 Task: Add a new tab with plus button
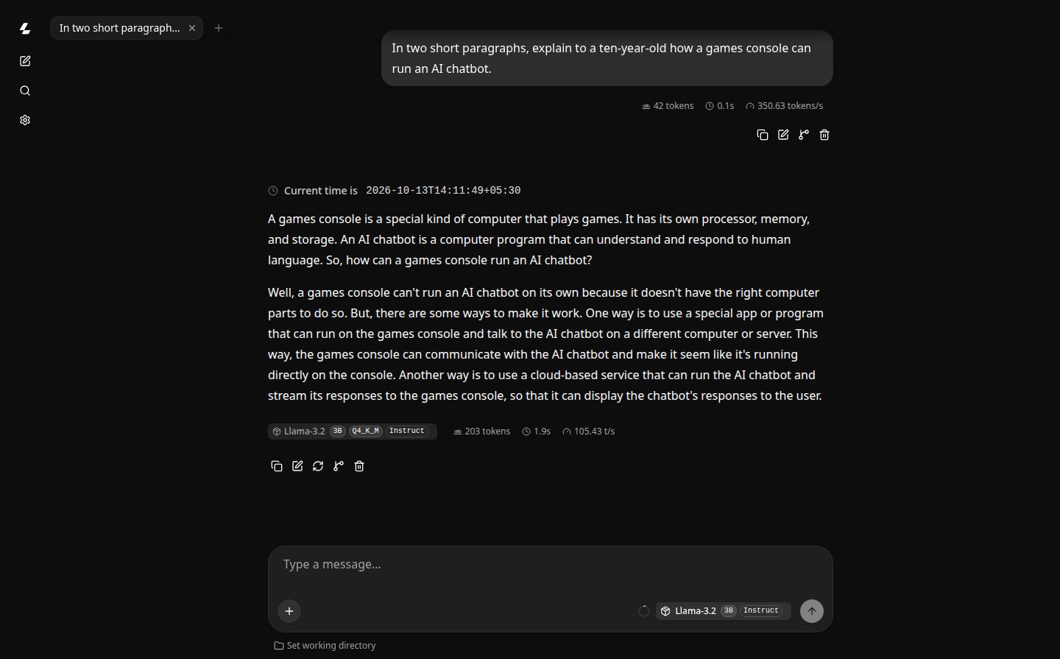pos(219,28)
